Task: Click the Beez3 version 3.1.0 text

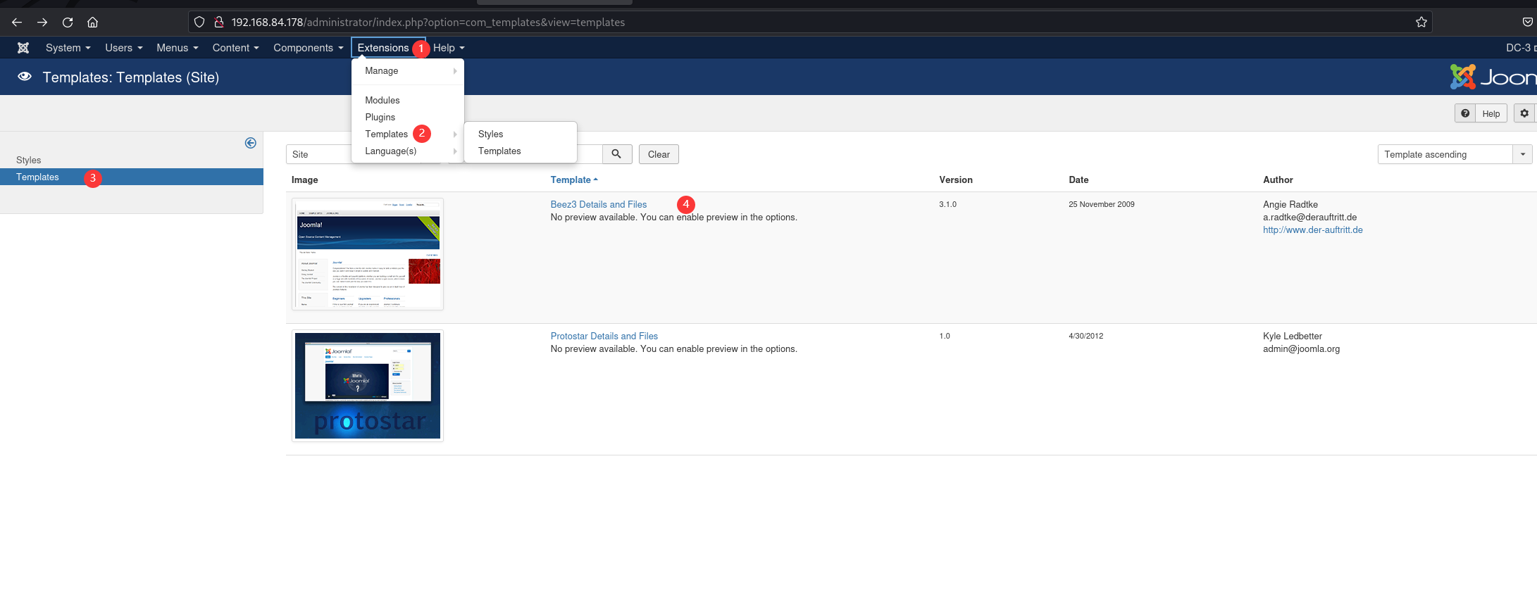Action: pos(948,205)
